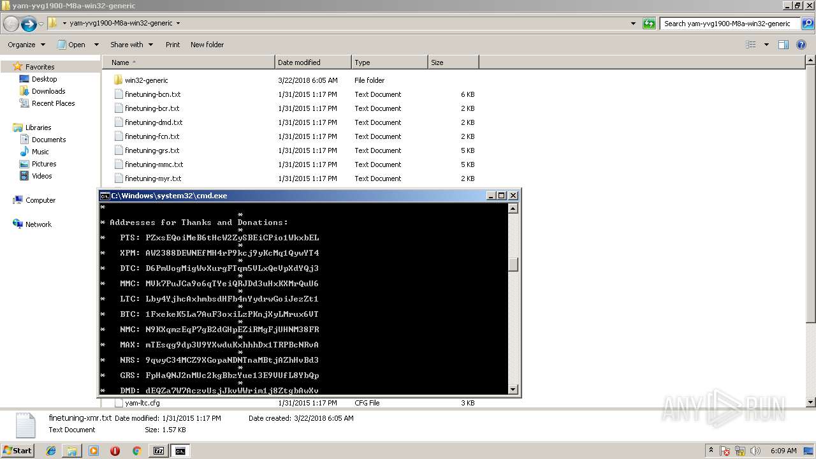Open Windows Explorer taskbar button
Image resolution: width=816 pixels, height=459 pixels.
(72, 451)
